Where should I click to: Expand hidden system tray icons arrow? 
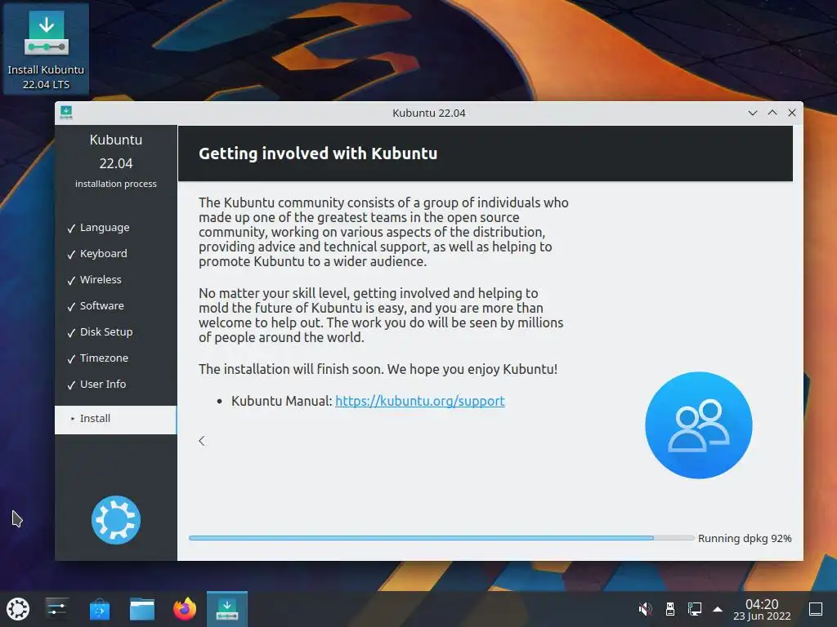[x=718, y=609]
